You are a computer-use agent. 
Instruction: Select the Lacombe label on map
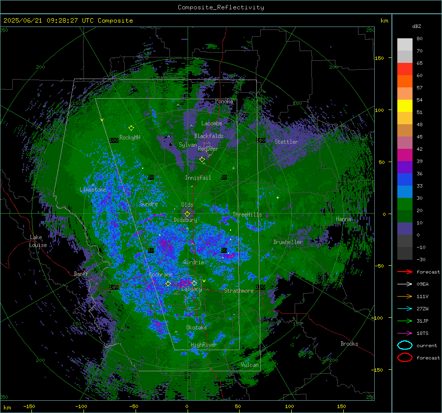point(212,123)
